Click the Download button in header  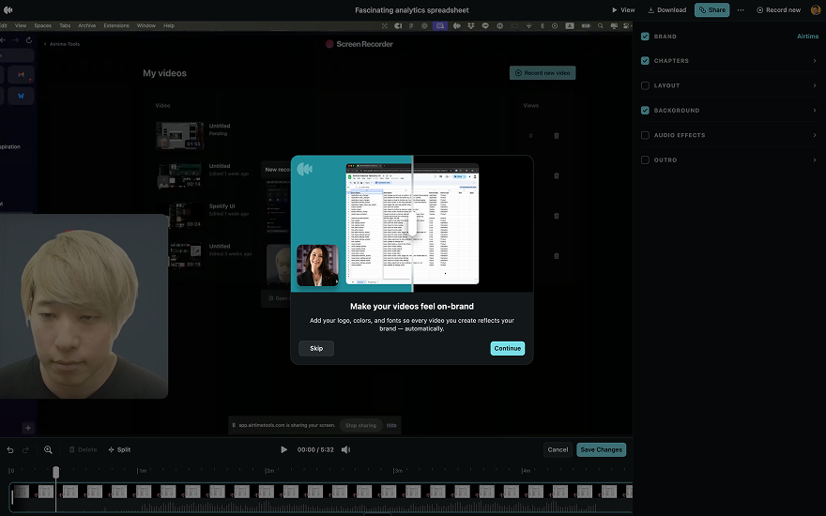pos(667,9)
